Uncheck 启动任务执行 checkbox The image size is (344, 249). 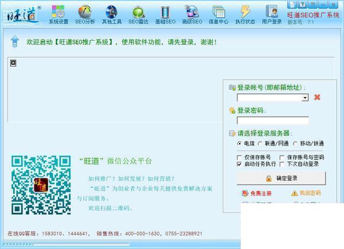tap(239, 164)
